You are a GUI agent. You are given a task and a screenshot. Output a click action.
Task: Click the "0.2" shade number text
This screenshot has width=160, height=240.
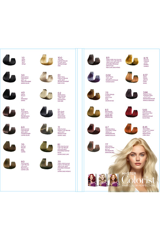[59, 93]
